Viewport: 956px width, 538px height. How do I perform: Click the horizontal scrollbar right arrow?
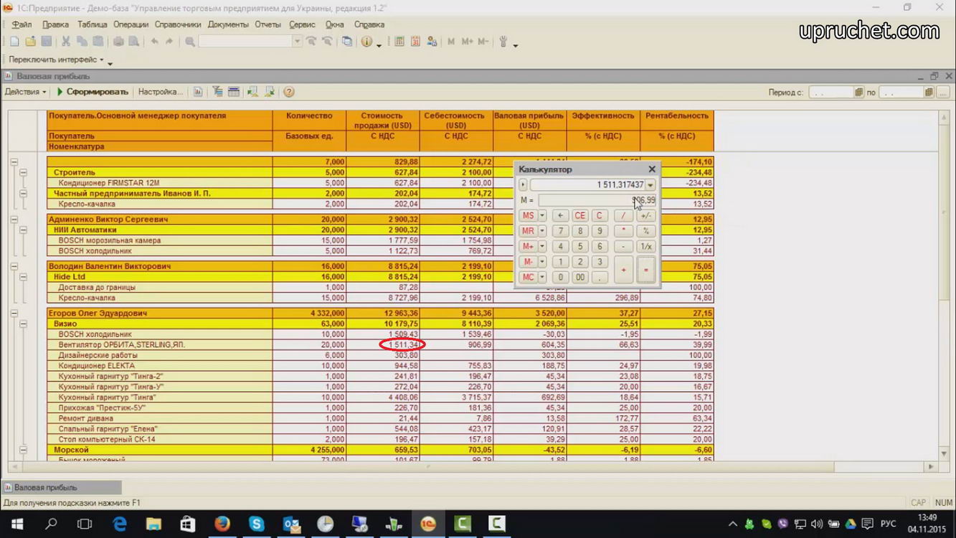pos(931,466)
